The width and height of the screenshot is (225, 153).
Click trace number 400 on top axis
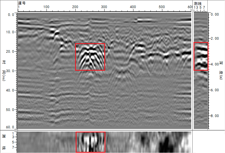point(133,6)
